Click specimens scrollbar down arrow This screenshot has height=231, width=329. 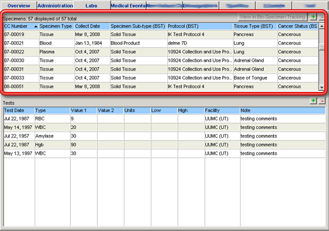(321, 87)
